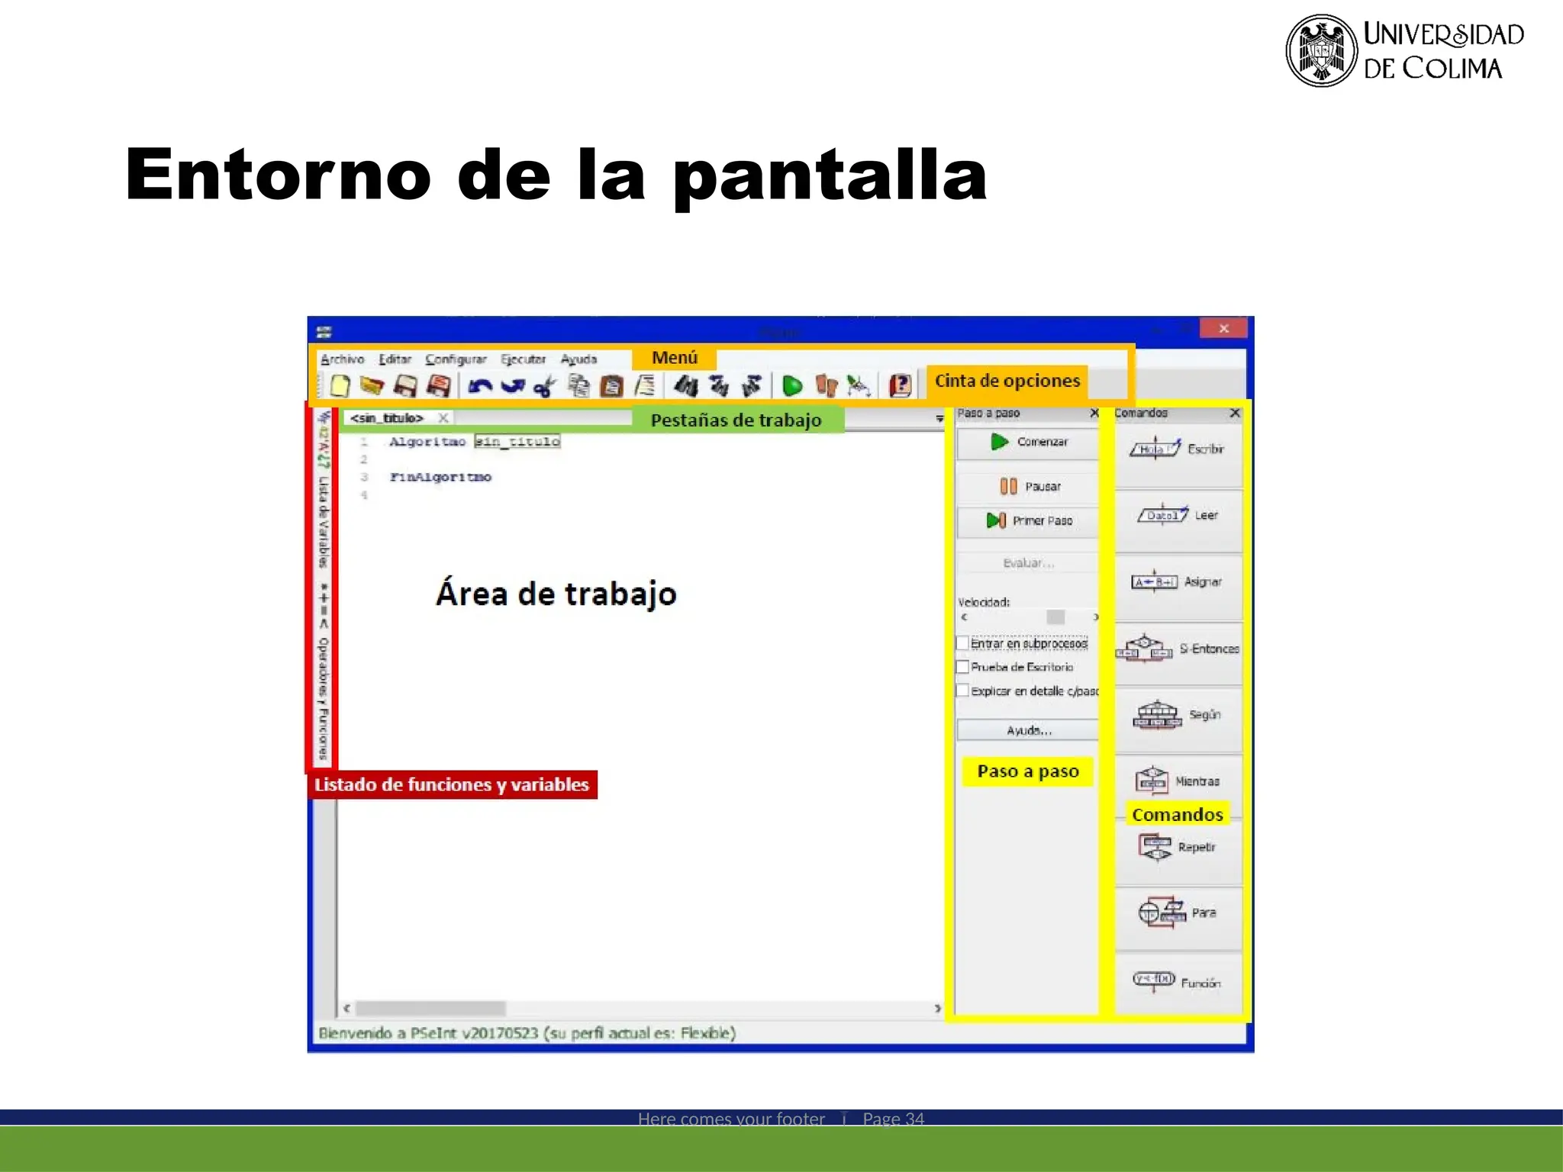Undo with the blue left-curved arrow
Viewport: 1563px width, 1172px height.
tap(479, 387)
